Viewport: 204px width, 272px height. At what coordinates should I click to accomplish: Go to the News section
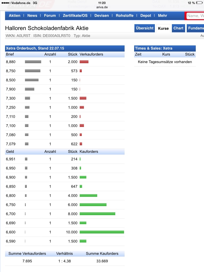coord(32,16)
